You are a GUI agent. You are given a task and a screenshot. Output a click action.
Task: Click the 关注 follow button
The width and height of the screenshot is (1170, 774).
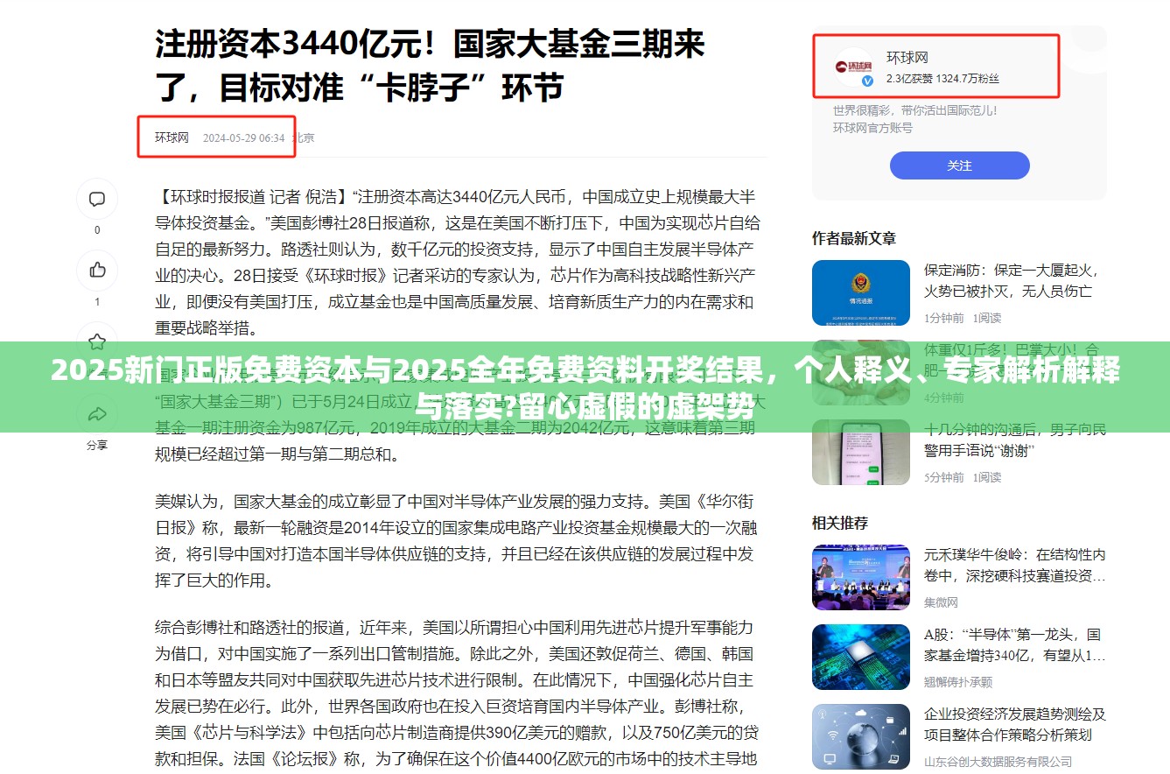[959, 165]
